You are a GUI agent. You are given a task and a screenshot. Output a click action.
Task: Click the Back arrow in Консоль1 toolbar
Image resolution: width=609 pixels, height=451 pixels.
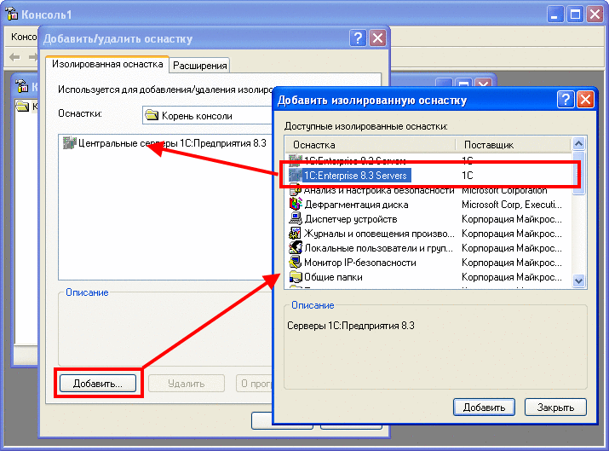tap(14, 57)
